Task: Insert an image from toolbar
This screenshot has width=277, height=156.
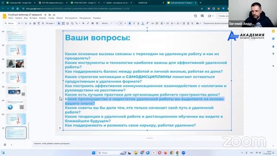Action: pos(68,23)
